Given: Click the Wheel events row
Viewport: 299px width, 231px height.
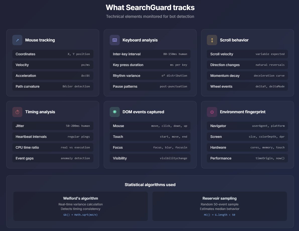Looking at the screenshot, I should coord(247,86).
